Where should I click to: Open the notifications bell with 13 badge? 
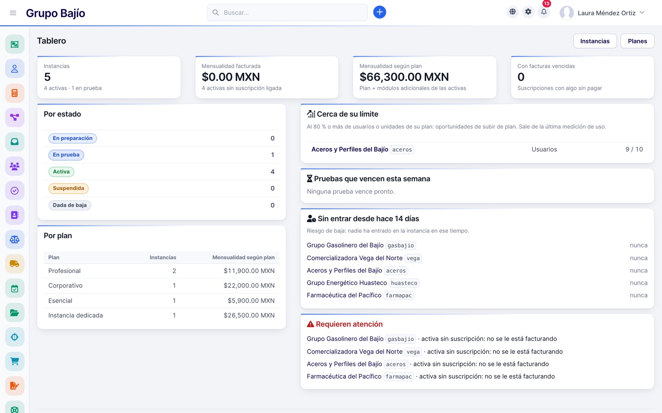[x=544, y=12]
